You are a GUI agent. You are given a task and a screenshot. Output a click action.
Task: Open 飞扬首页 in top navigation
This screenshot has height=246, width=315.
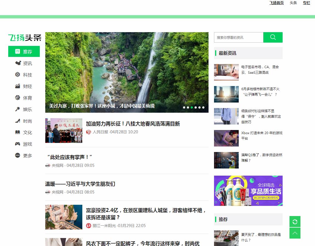(276, 3)
